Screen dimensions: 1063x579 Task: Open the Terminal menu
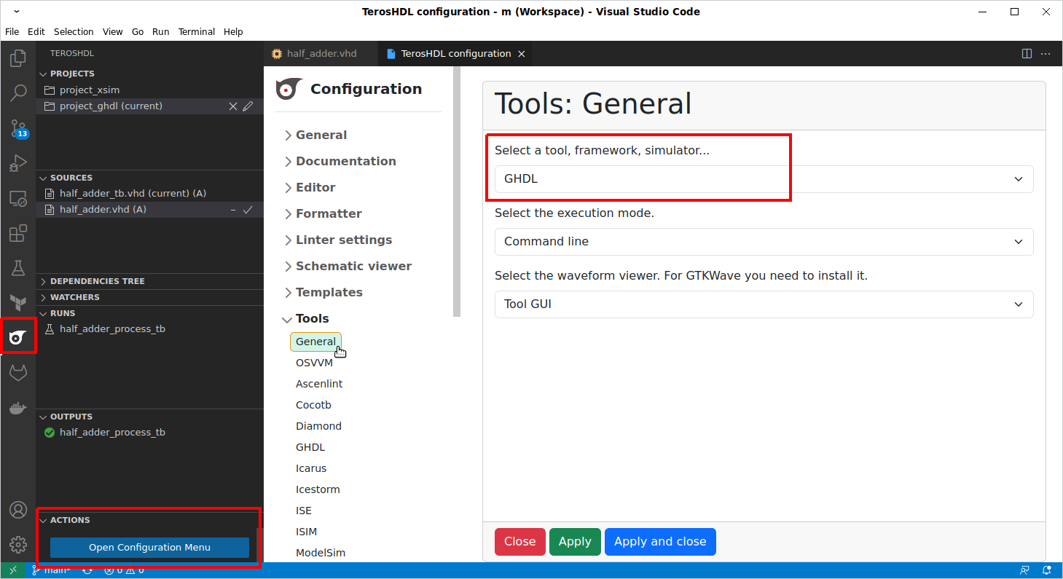pyautogui.click(x=197, y=32)
